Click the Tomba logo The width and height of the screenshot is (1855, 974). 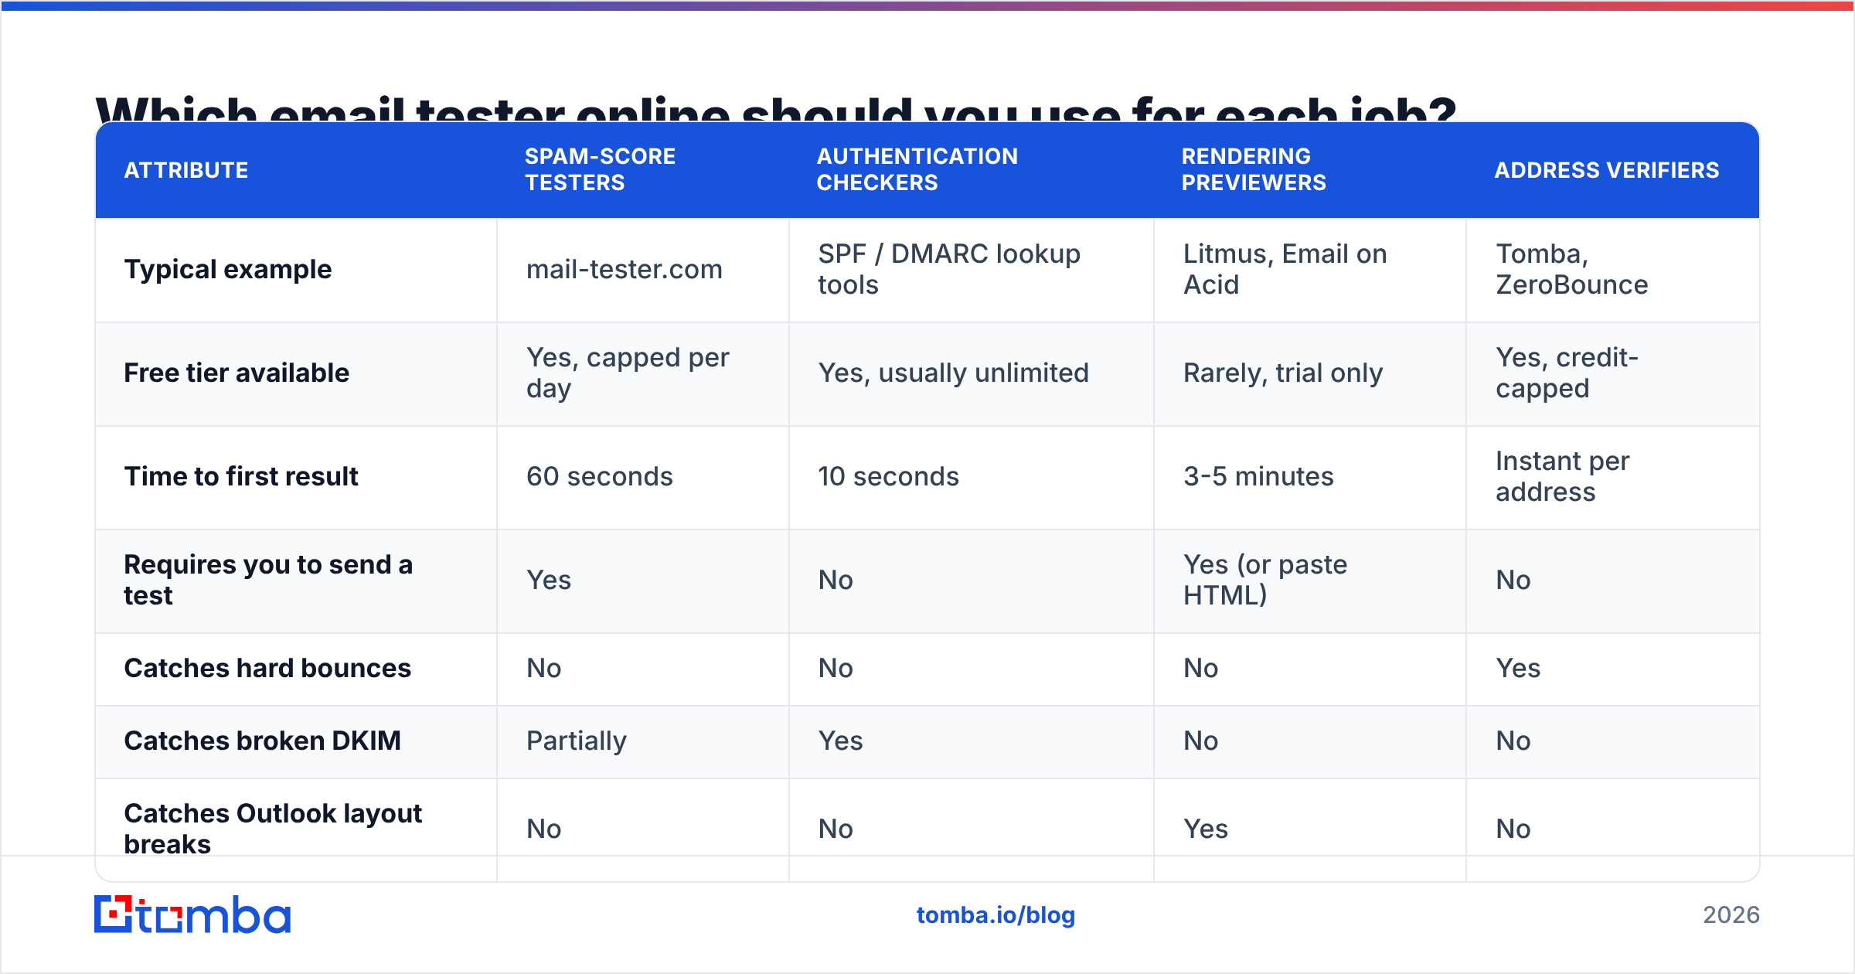click(192, 914)
